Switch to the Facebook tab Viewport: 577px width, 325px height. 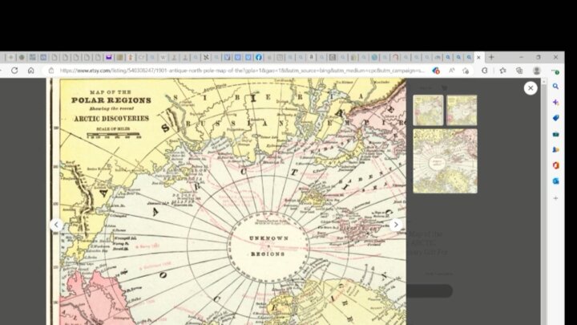pyautogui.click(x=259, y=57)
